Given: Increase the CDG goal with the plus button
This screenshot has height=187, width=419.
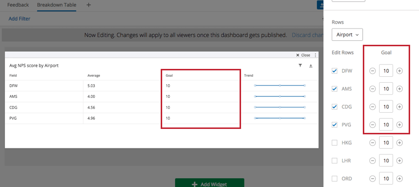Looking at the screenshot, I should pyautogui.click(x=399, y=107).
